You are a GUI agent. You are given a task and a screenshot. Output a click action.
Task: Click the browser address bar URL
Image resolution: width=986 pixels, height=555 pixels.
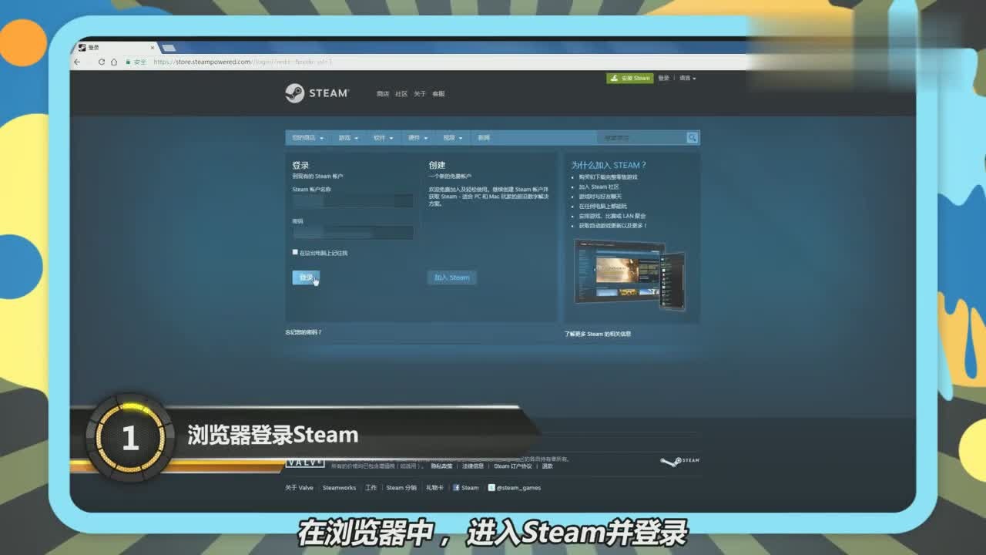(x=243, y=62)
